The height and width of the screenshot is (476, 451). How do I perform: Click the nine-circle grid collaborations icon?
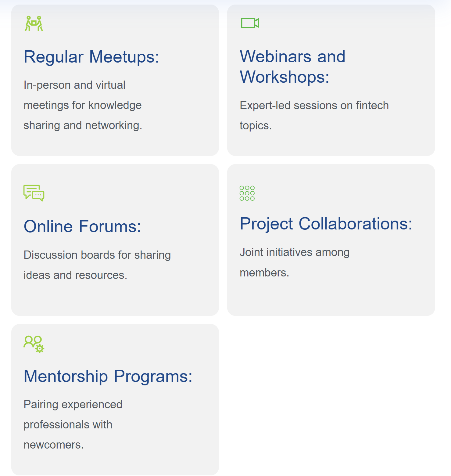pos(247,193)
